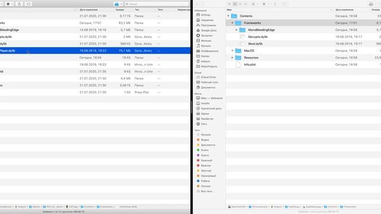Screen dimensions: 381x214
Task: Select libcrypto.dylib in right window
Action: click(258, 37)
